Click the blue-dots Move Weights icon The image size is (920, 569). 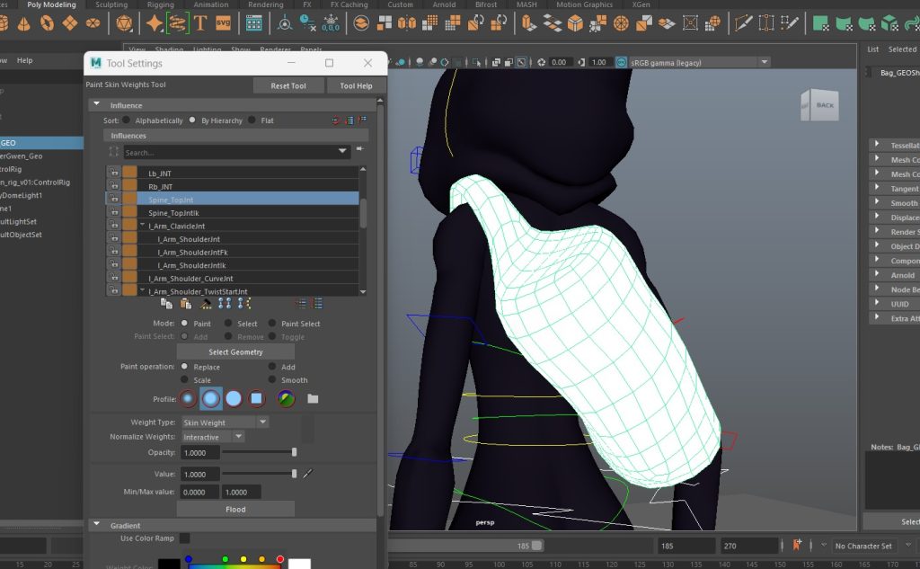225,304
